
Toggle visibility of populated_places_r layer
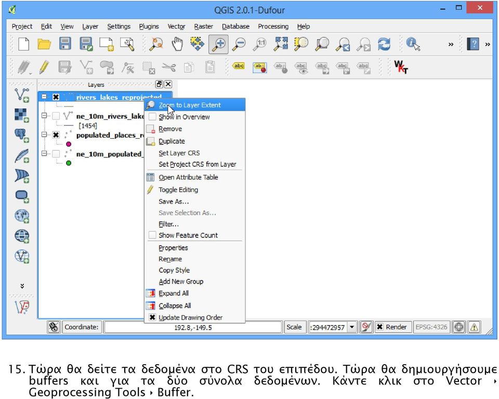click(56, 135)
